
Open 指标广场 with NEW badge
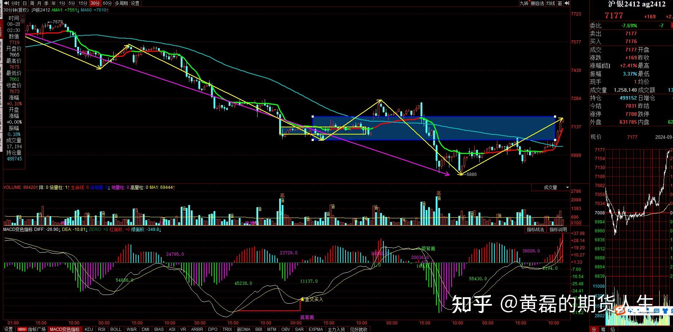click(32, 329)
